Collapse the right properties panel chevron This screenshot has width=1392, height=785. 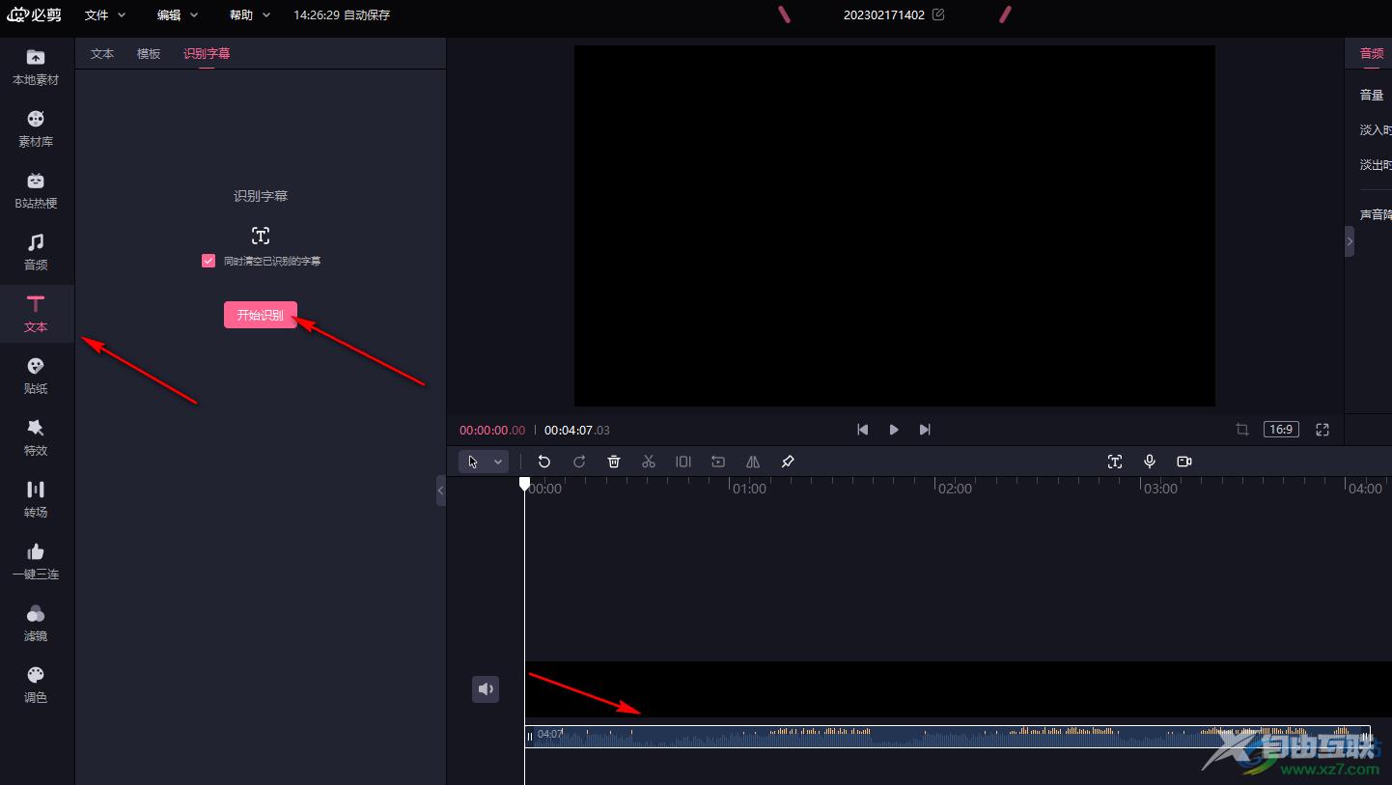[1350, 241]
